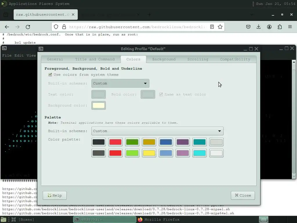Open the Firefox account icon

pos(269,27)
